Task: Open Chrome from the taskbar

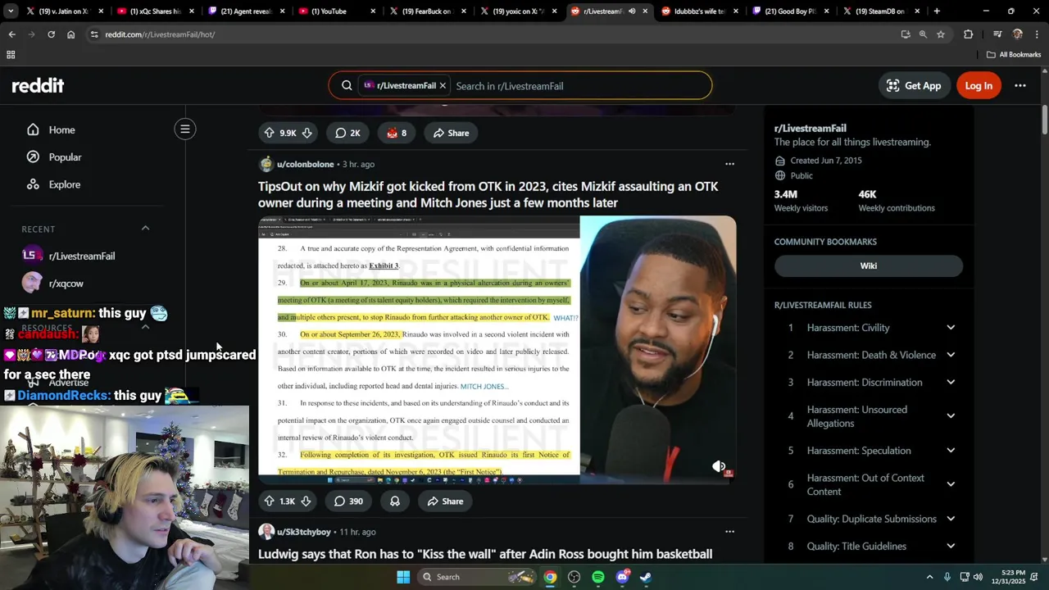Action: (x=551, y=577)
